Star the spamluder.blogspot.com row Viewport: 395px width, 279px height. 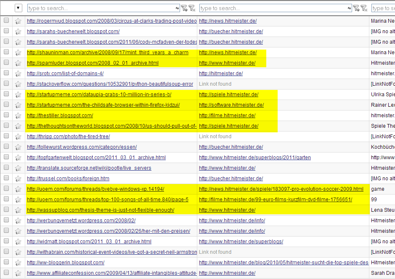pyautogui.click(x=18, y=63)
